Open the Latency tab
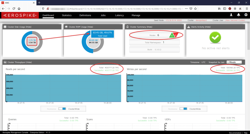250x134 pixels. coord(119,15)
